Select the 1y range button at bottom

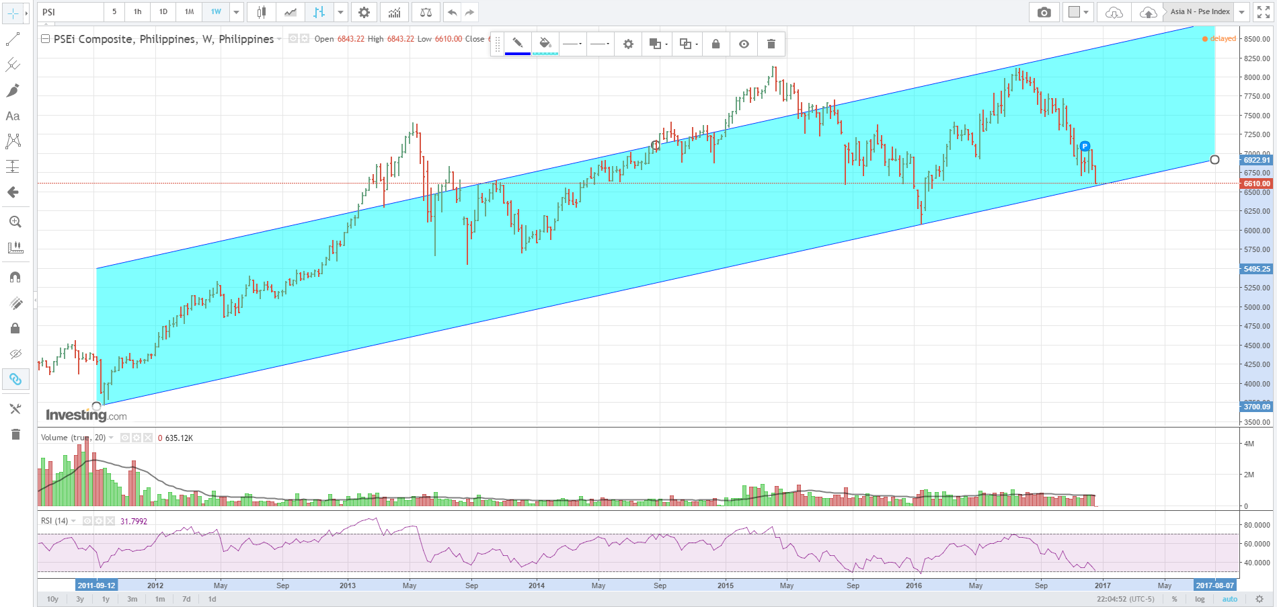tap(105, 598)
